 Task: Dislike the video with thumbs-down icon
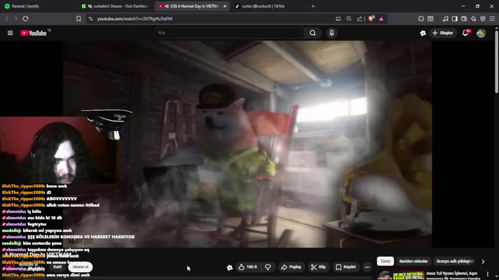(268, 267)
